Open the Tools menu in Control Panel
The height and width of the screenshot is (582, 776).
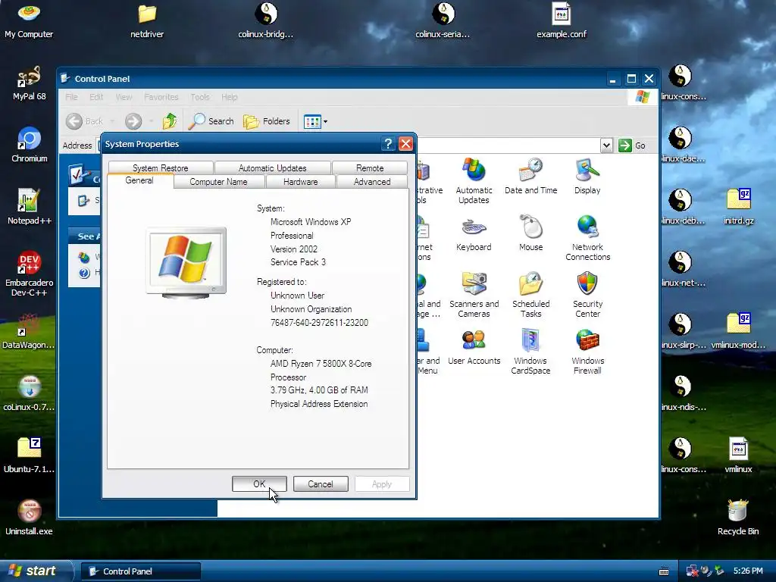pyautogui.click(x=200, y=97)
